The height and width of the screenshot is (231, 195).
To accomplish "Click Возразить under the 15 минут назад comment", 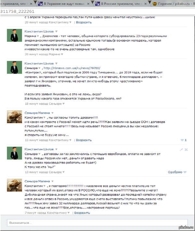I will click(84, 140).
